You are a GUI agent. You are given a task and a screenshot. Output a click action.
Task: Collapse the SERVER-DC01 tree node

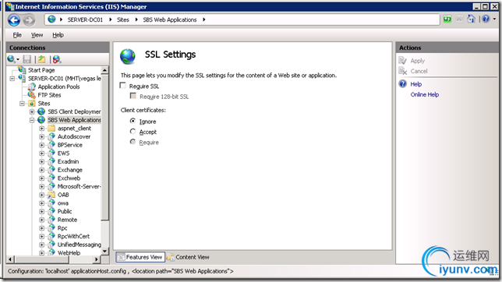pyautogui.click(x=12, y=79)
